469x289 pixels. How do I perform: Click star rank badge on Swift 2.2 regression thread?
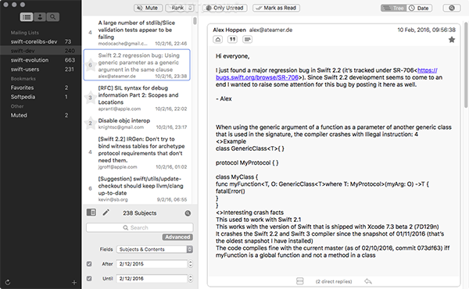point(90,65)
